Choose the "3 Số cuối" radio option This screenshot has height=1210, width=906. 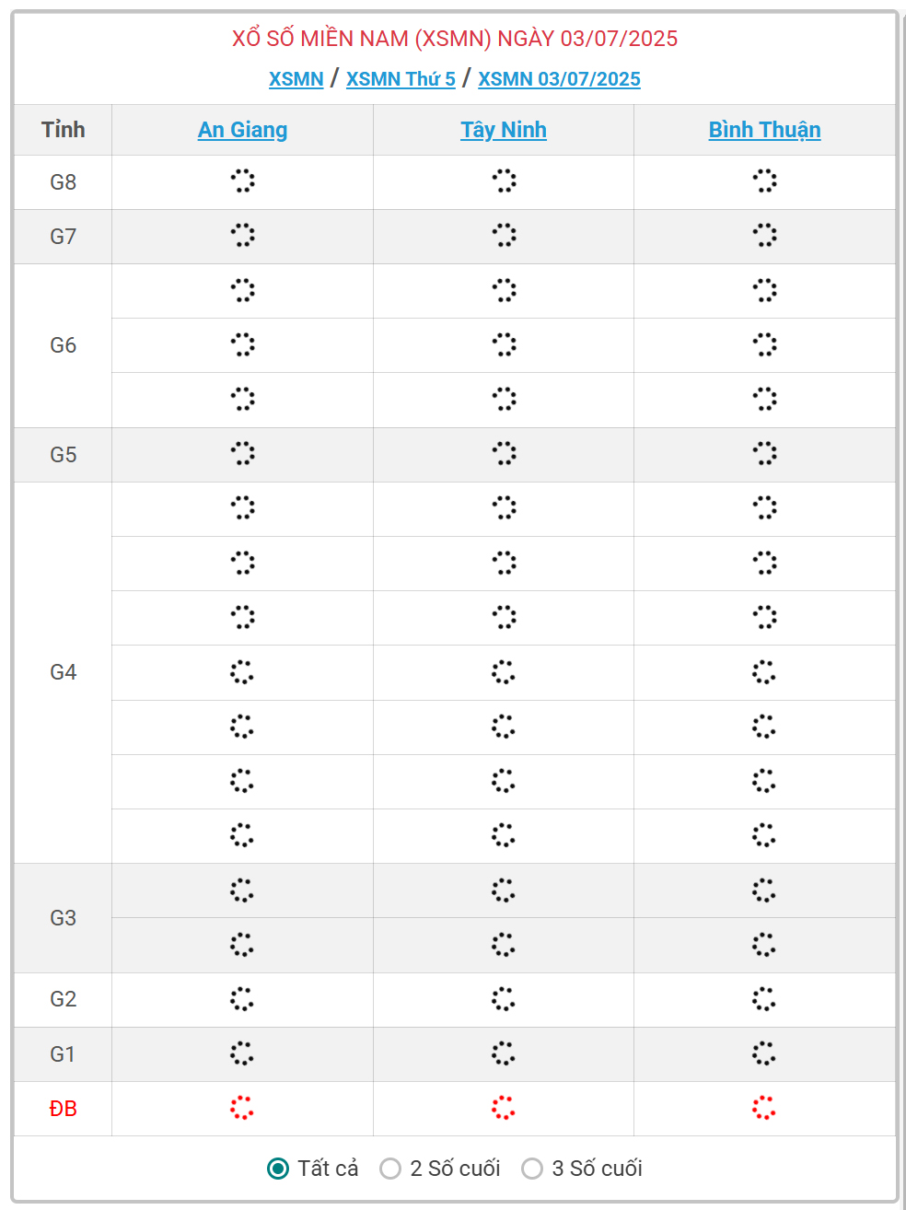click(532, 1169)
